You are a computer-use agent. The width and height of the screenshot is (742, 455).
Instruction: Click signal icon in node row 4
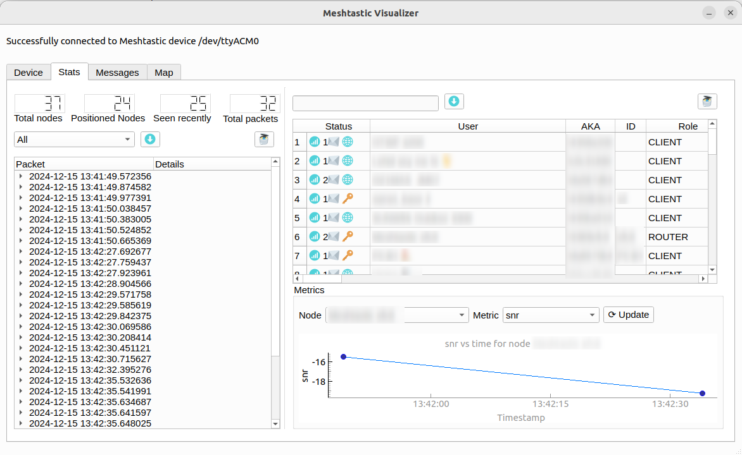(x=315, y=198)
